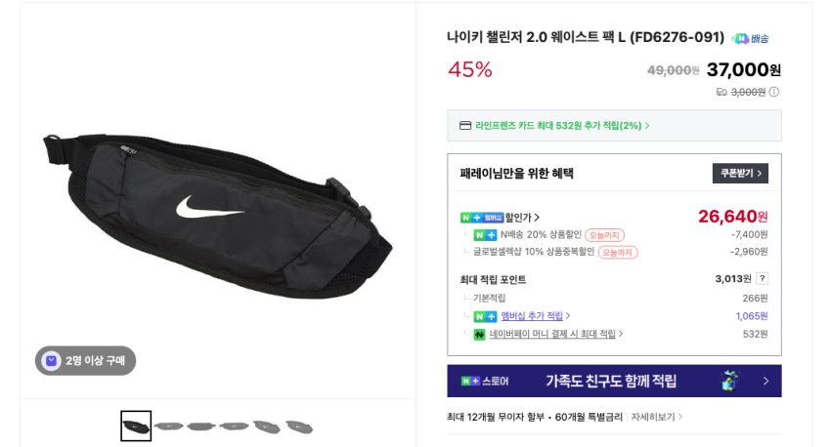
Task: Select the second product thumbnail
Action: [x=169, y=426]
